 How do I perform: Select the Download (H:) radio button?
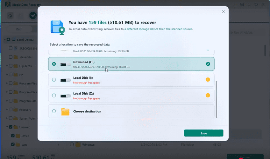click(x=54, y=64)
